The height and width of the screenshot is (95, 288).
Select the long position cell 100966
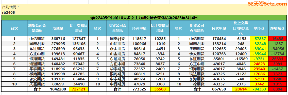[139, 44]
